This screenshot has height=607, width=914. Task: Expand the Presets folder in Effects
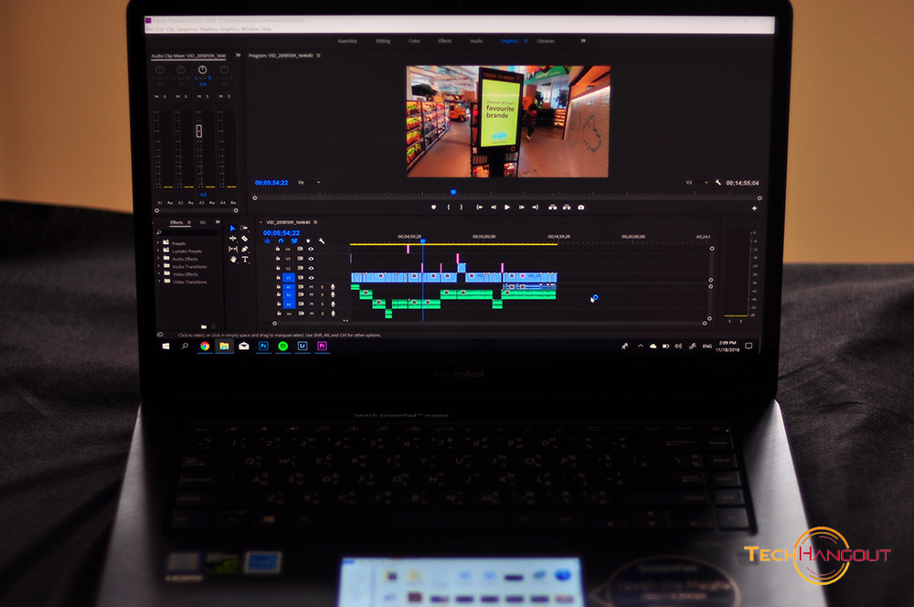point(158,243)
